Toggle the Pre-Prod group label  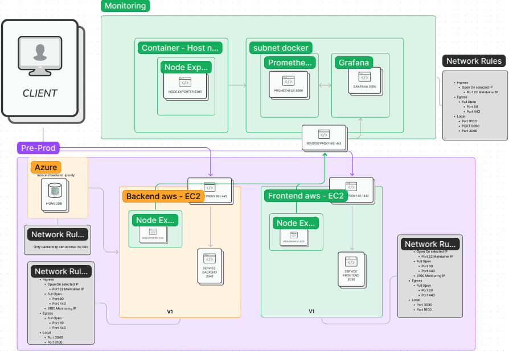pos(37,148)
